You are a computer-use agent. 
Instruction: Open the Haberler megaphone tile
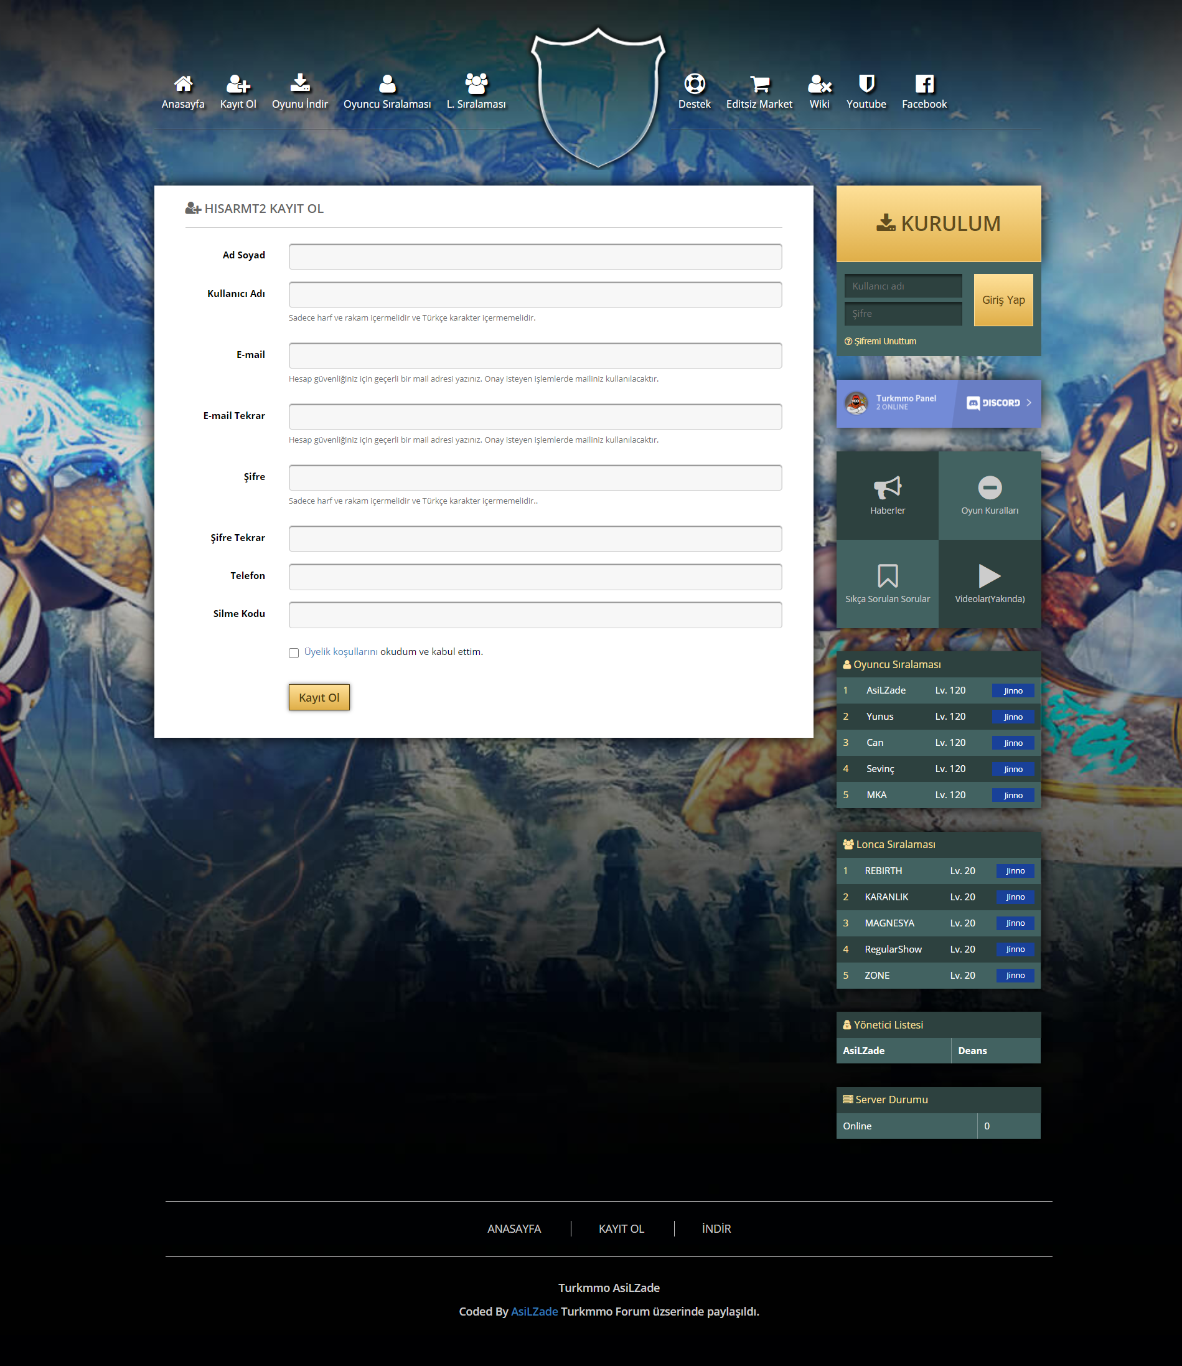pyautogui.click(x=887, y=495)
